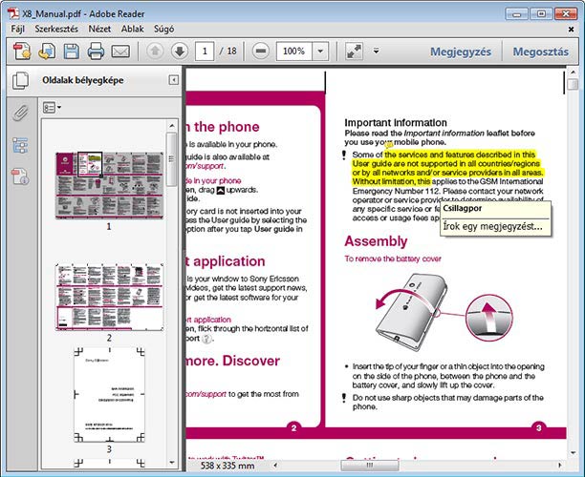This screenshot has height=477, width=585.
Task: Click the thumbnails panel scrollbar handle
Action: [172, 159]
